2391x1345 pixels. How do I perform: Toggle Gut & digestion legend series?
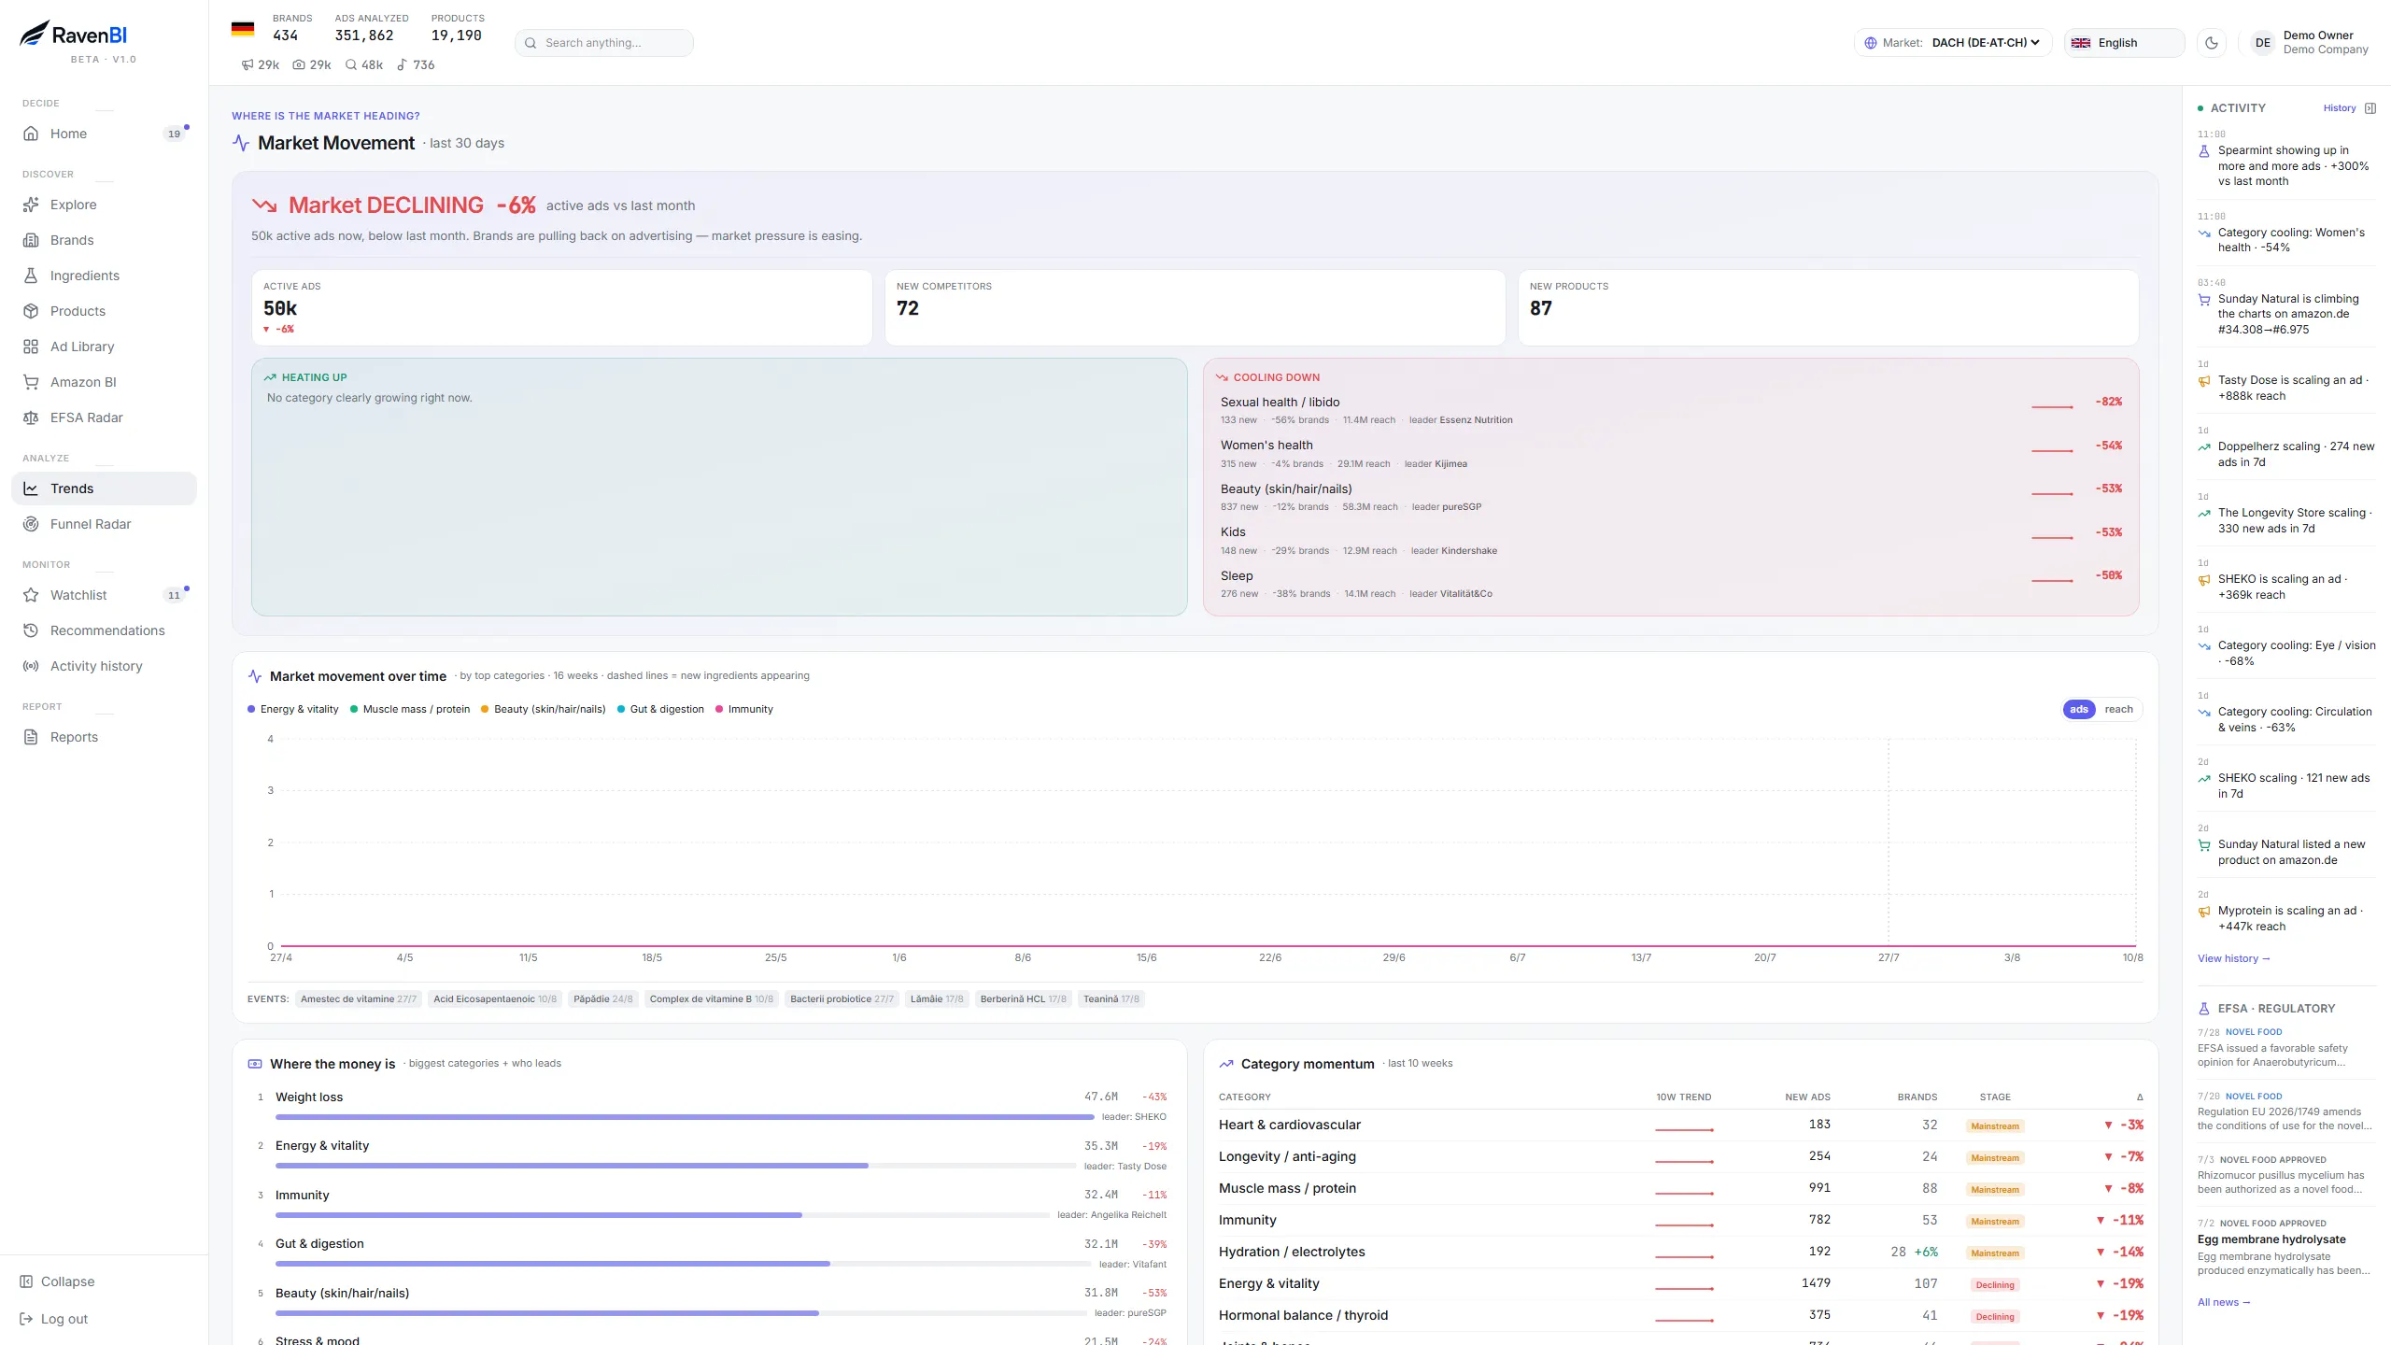coord(660,709)
